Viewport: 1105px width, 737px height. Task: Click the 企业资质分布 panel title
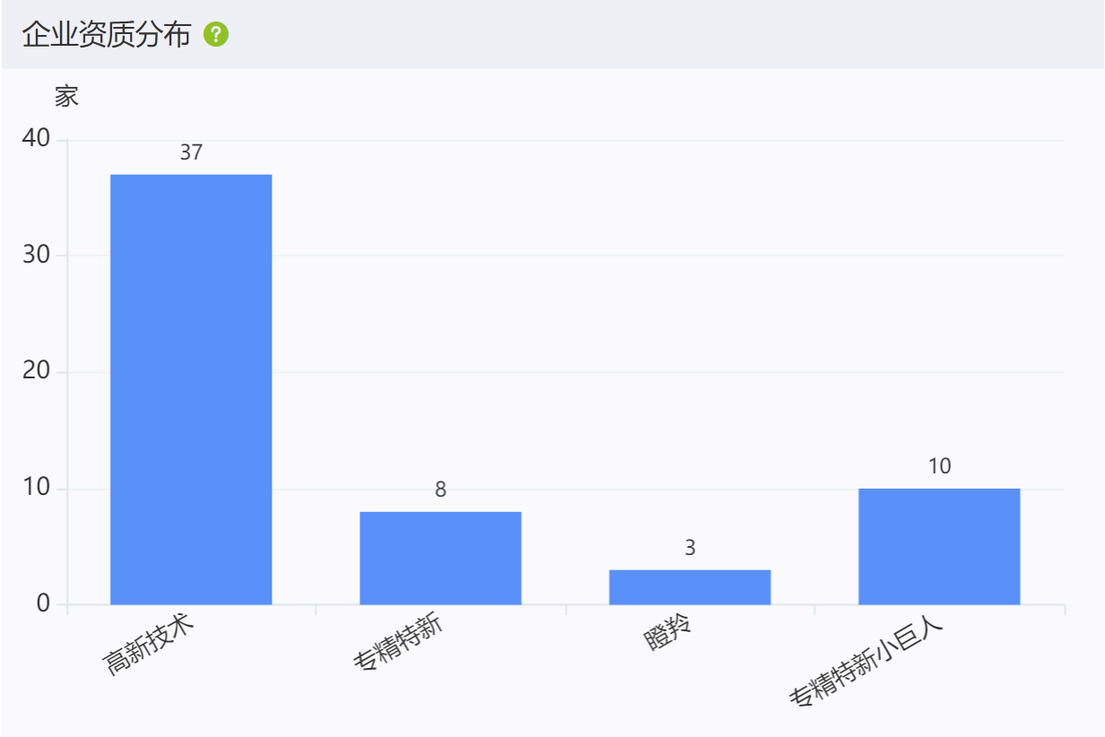pos(107,35)
